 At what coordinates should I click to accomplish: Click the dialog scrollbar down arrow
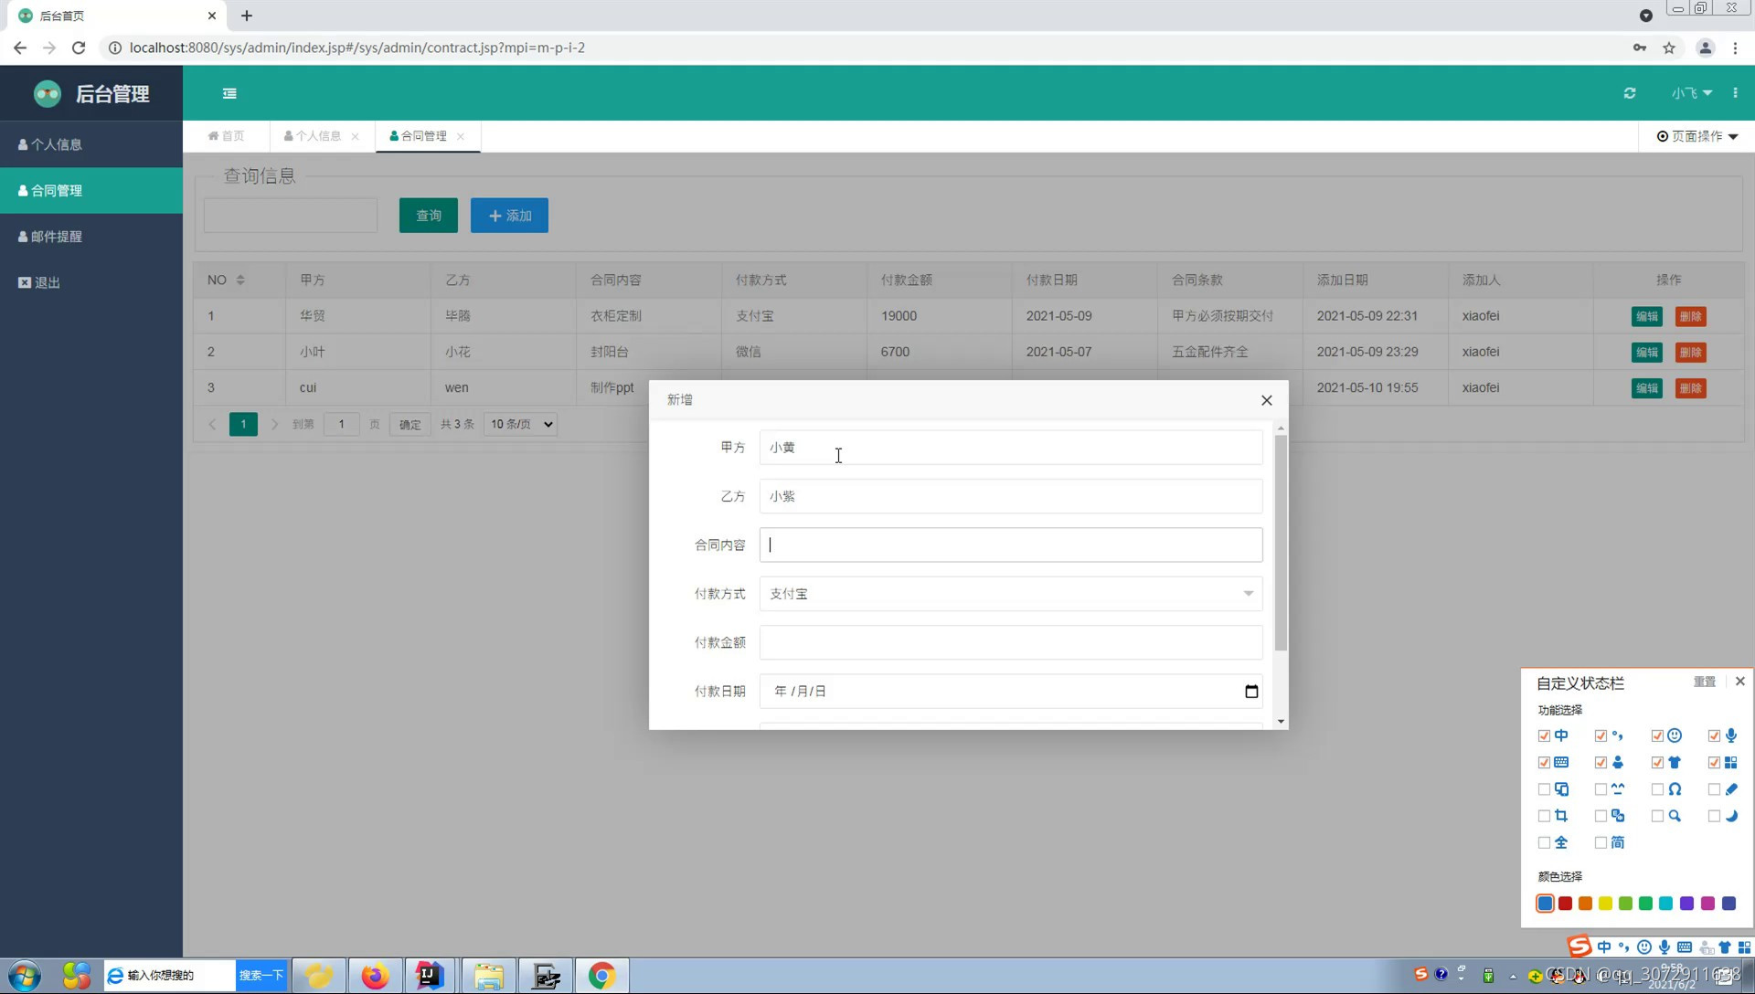coord(1281,722)
